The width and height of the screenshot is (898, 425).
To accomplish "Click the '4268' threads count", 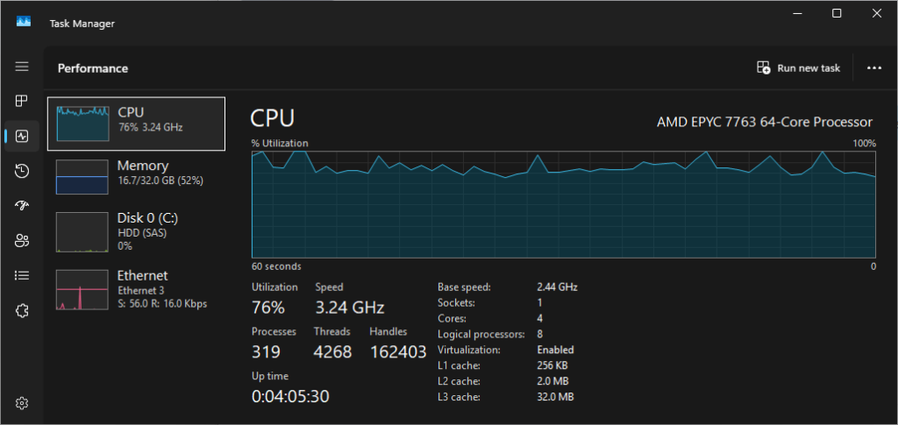I will [x=332, y=351].
